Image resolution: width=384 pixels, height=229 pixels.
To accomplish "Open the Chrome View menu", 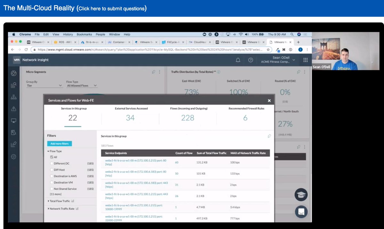I will point(56,34).
